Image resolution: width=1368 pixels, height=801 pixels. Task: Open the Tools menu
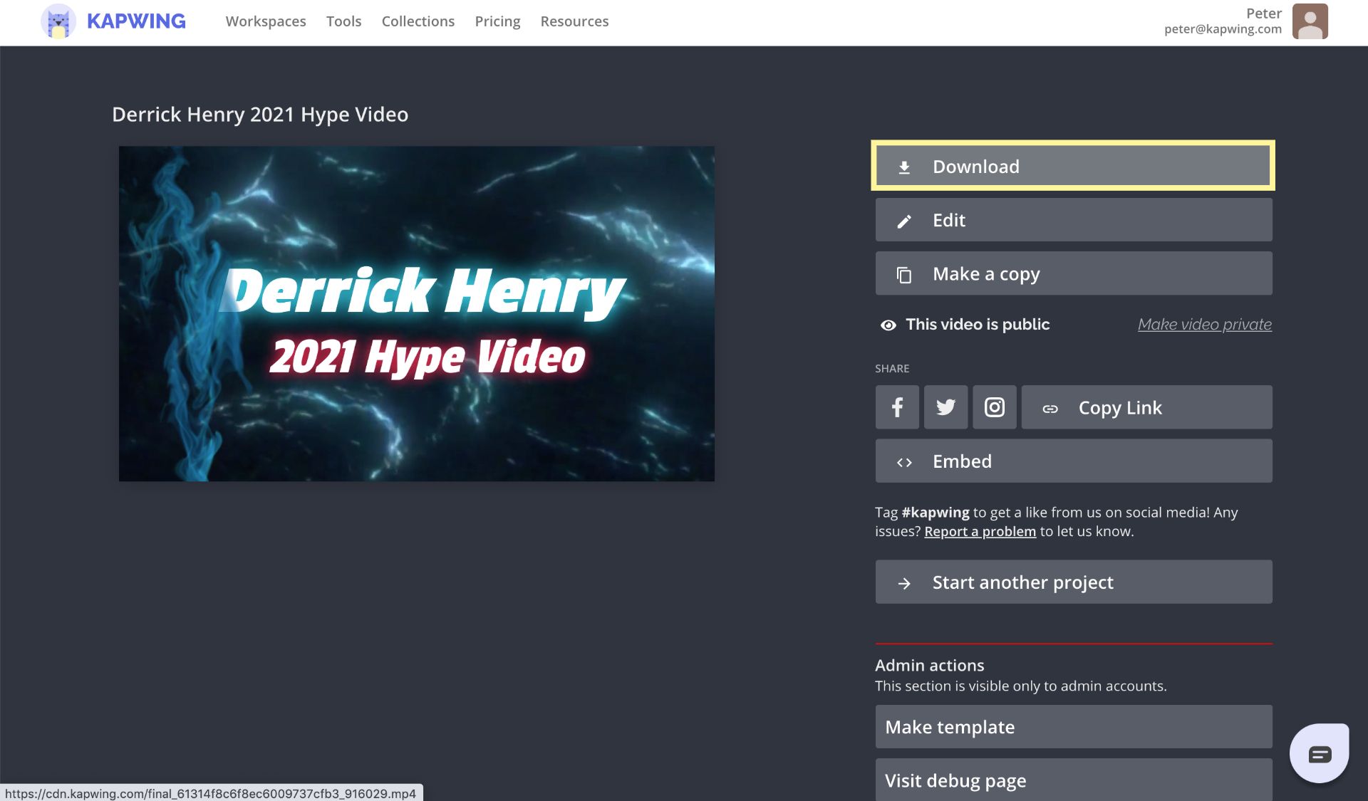pos(343,21)
